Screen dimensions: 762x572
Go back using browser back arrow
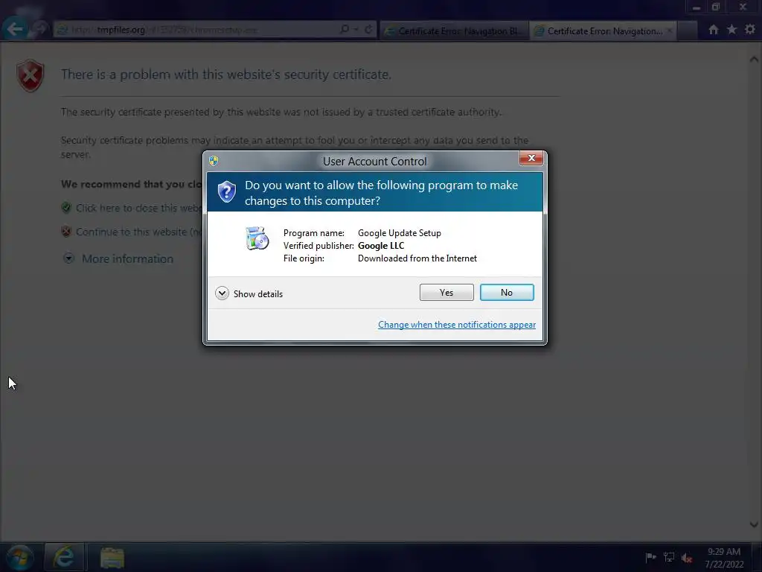14,29
